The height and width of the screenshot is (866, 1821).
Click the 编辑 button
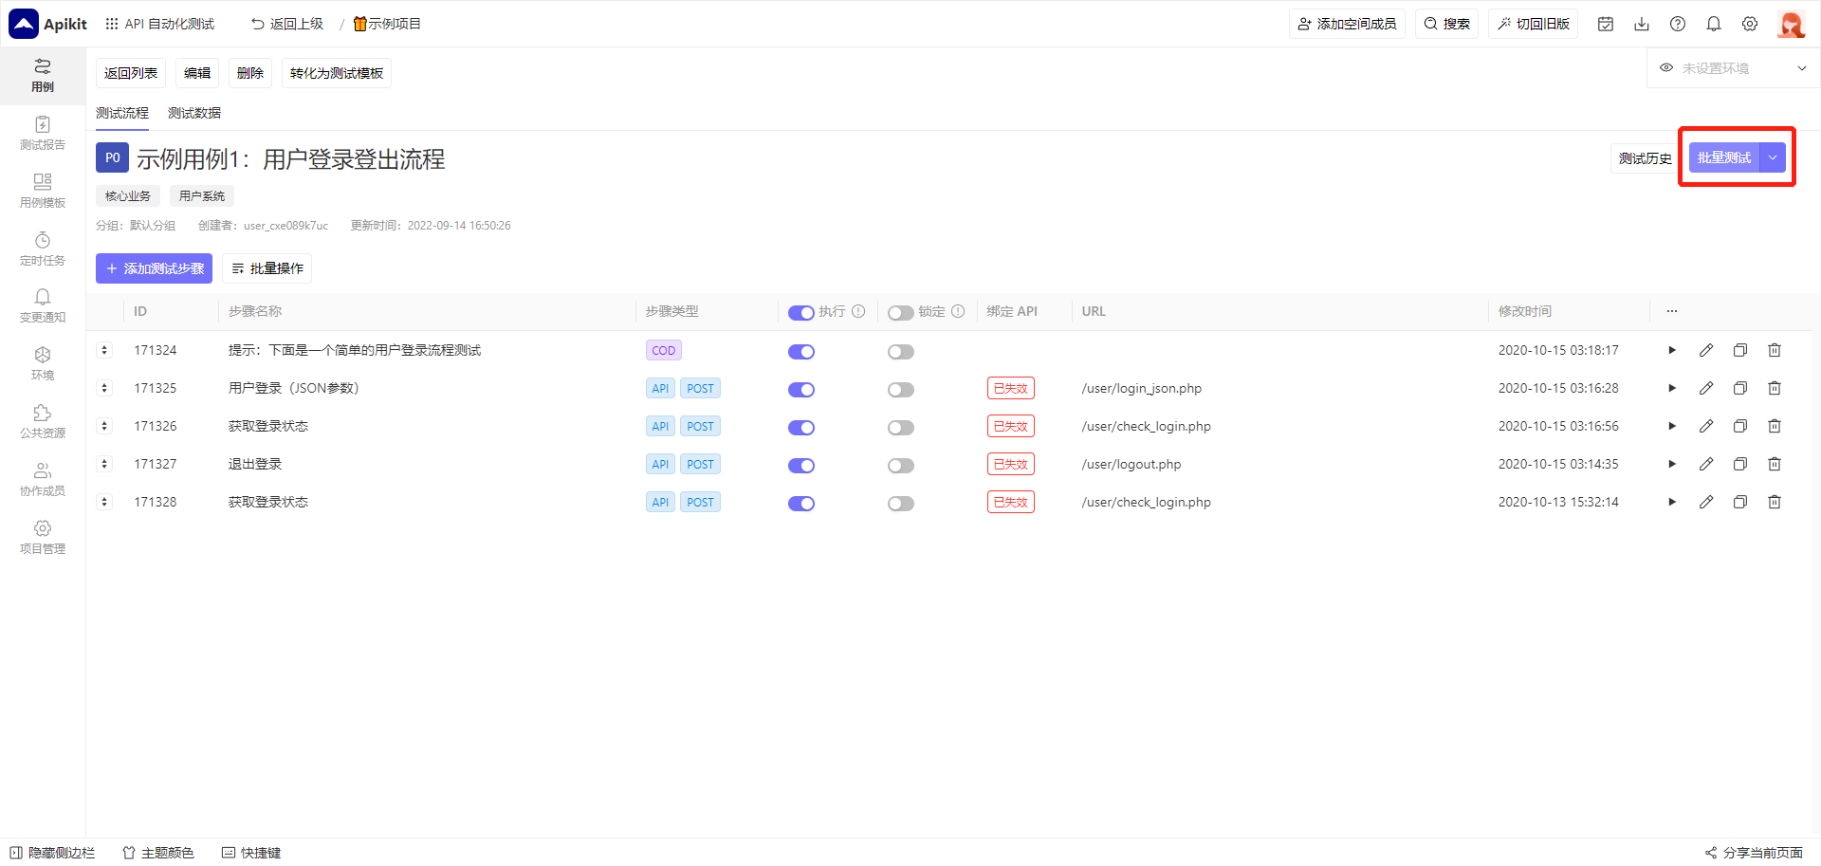click(197, 73)
